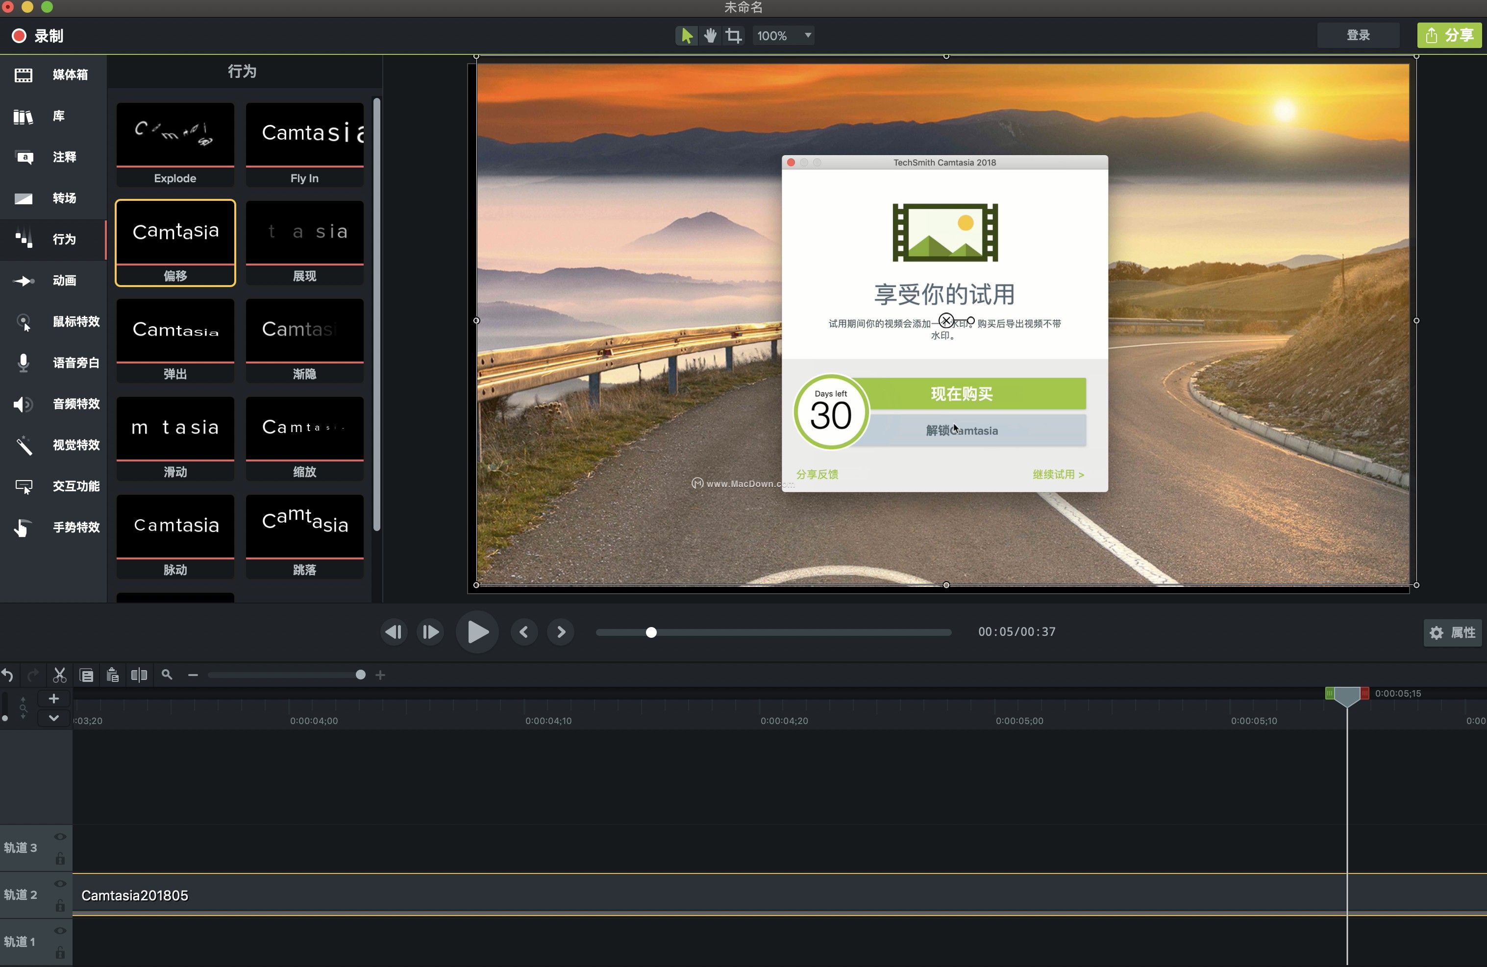This screenshot has width=1487, height=967.
Task: Click the red playhead out-point handle
Action: 1364,693
